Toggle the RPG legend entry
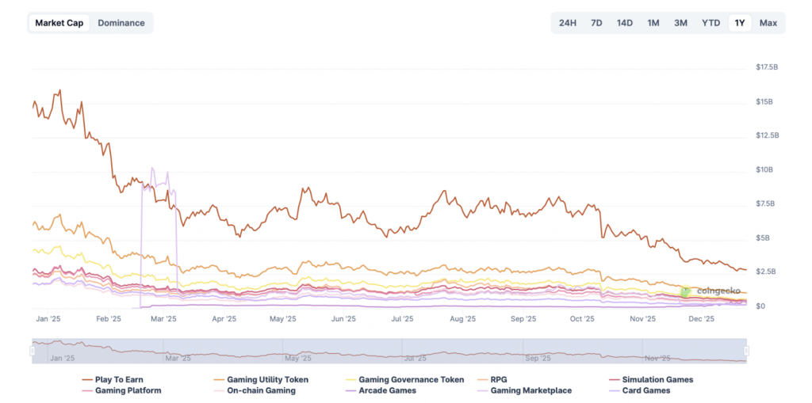Viewport: 812px width, 403px height. click(498, 379)
